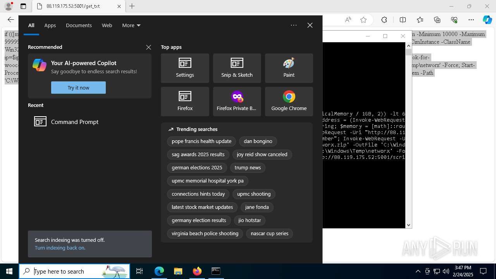Viewport: 496px width, 279px height.
Task: Switch to Apps search tab
Action: point(50,25)
